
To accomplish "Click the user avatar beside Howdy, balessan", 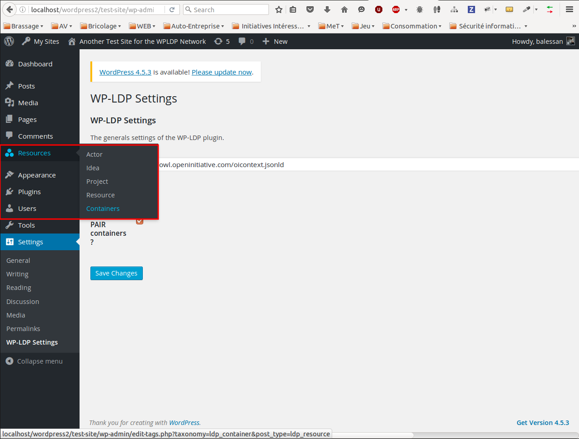I will pos(571,42).
